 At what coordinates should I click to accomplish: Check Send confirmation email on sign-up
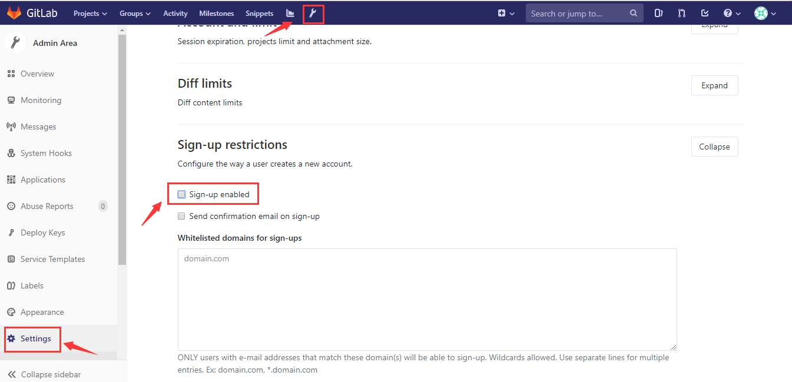(x=182, y=216)
